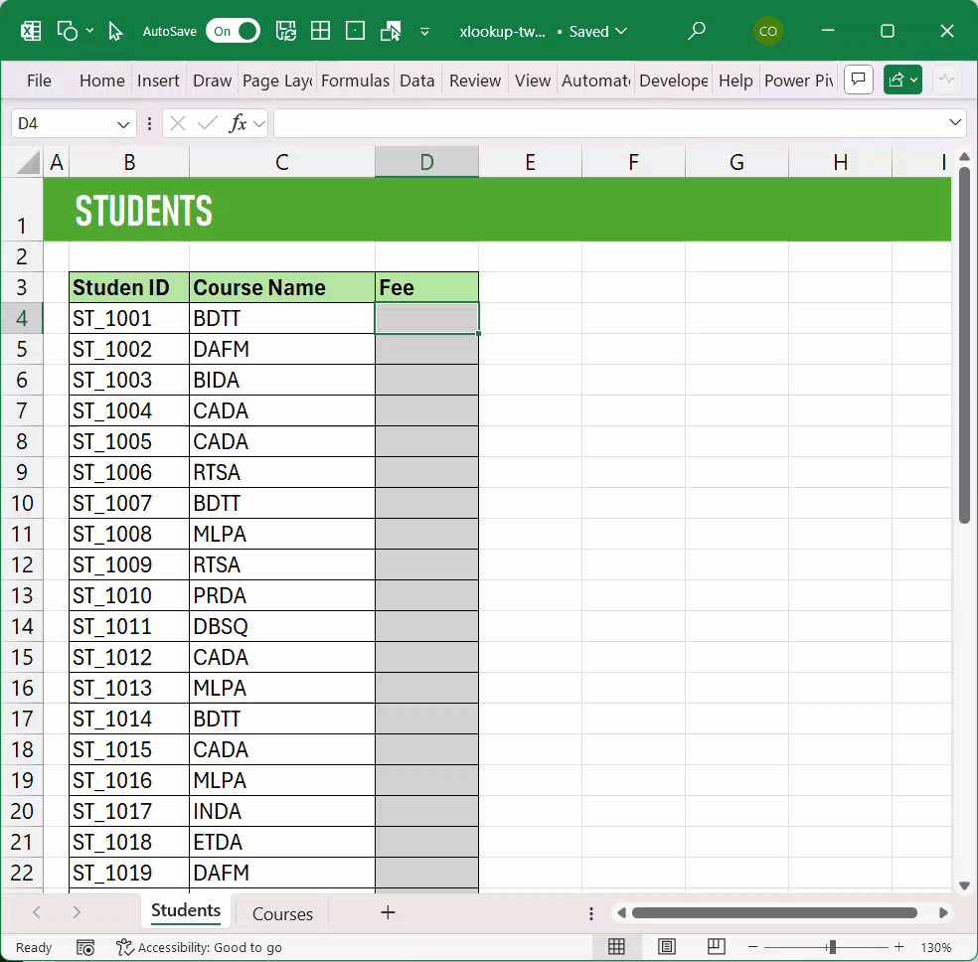Click the zoom slider handle
The width and height of the screenshot is (978, 962).
[x=831, y=947]
